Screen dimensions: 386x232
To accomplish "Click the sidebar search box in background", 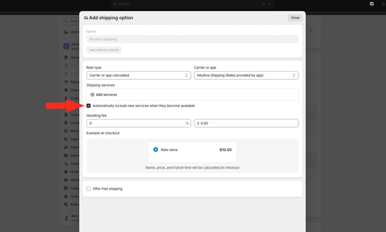I will pyautogui.click(x=71, y=21).
